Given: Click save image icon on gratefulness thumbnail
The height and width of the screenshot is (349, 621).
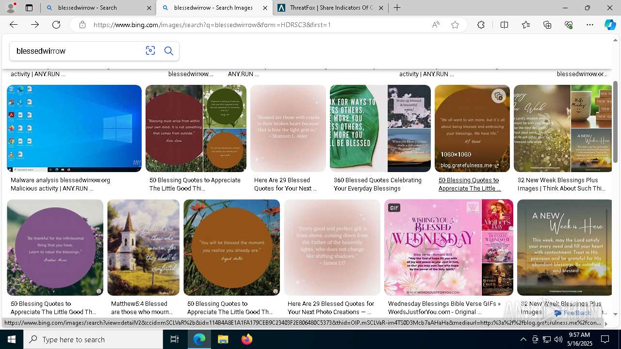Looking at the screenshot, I should pyautogui.click(x=498, y=96).
